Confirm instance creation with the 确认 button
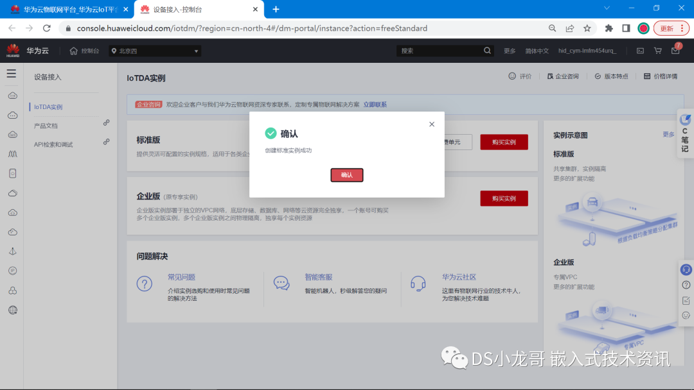694x390 pixels. click(x=346, y=174)
